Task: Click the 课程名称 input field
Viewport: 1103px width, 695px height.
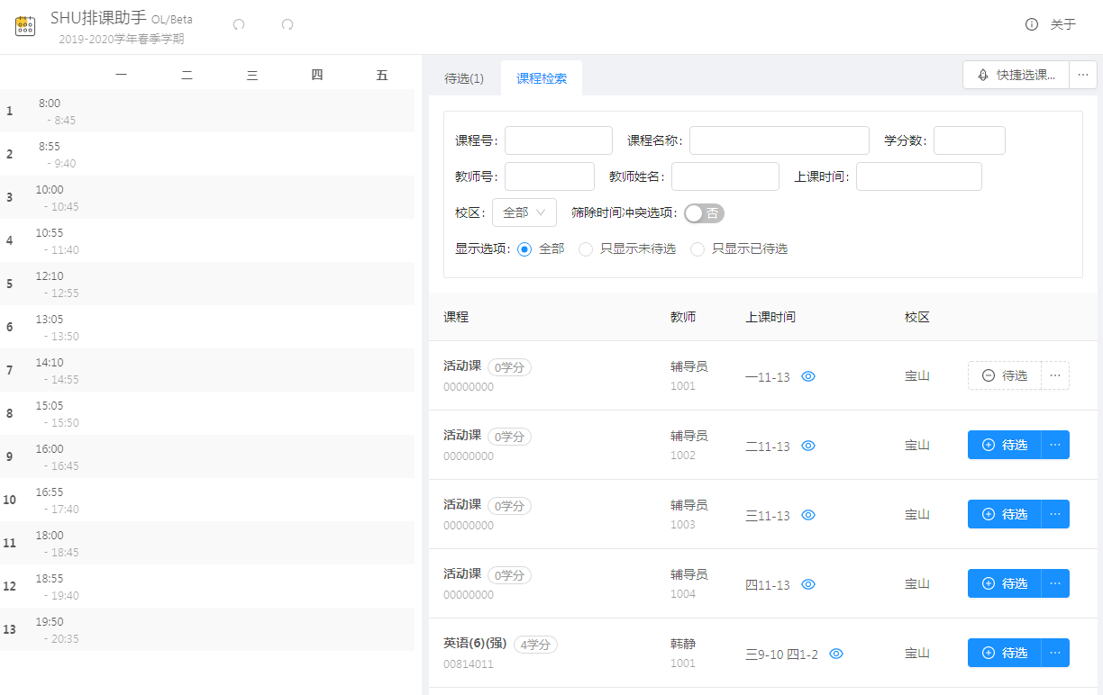Action: 779,140
